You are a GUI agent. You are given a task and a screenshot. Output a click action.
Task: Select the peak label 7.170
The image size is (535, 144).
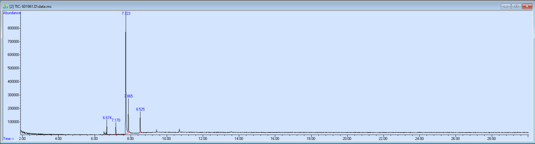tap(116, 120)
